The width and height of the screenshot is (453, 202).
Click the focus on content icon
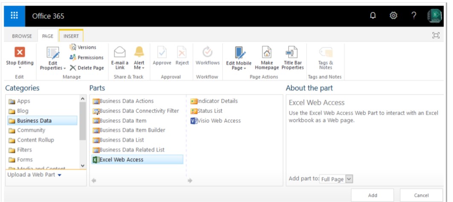pos(436,35)
